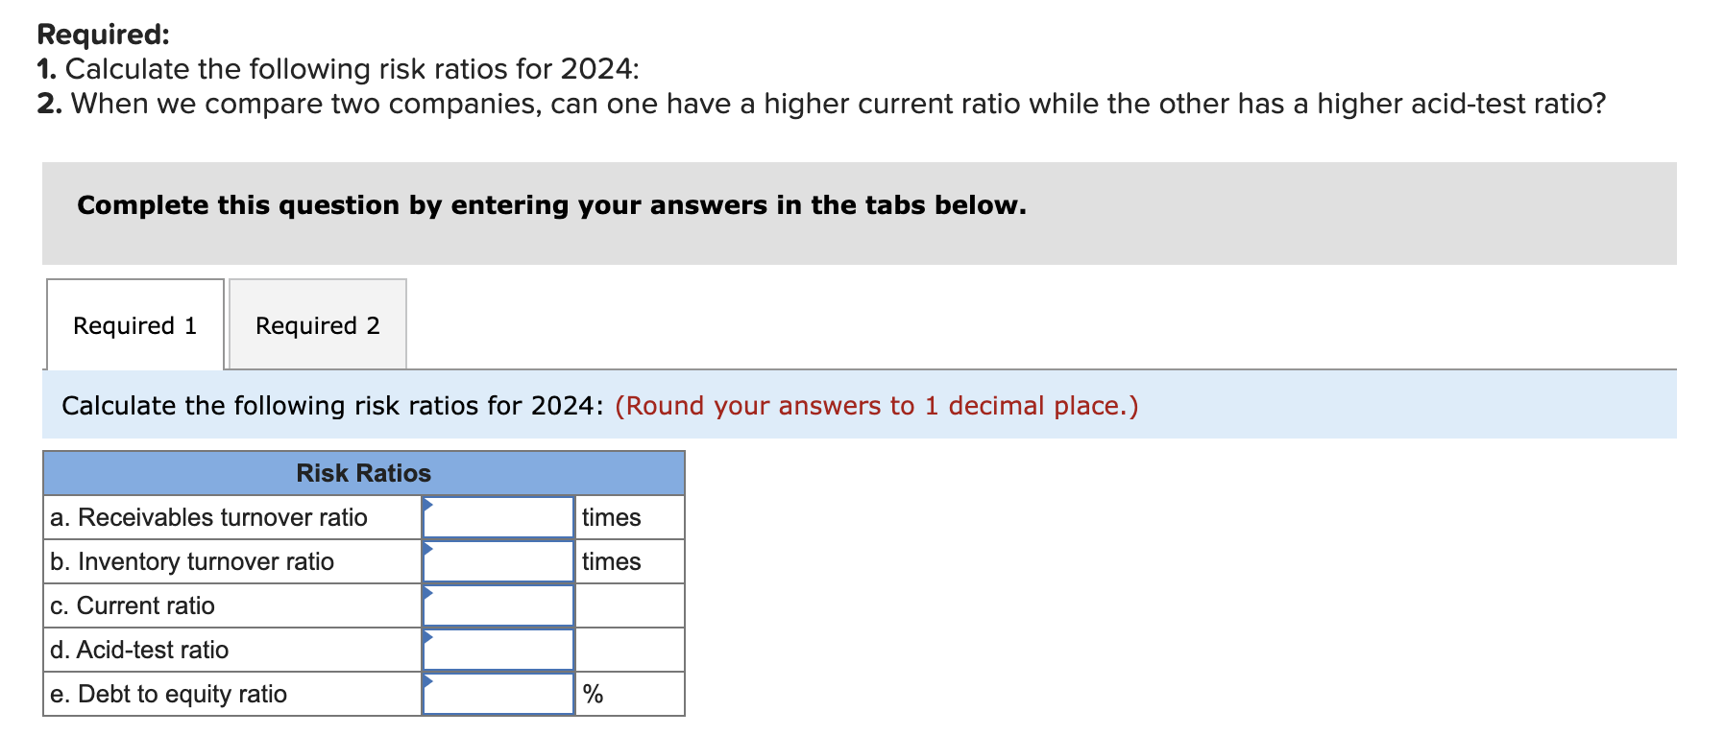Click the rounding instruction text in red
The image size is (1725, 735).
pyautogui.click(x=877, y=405)
